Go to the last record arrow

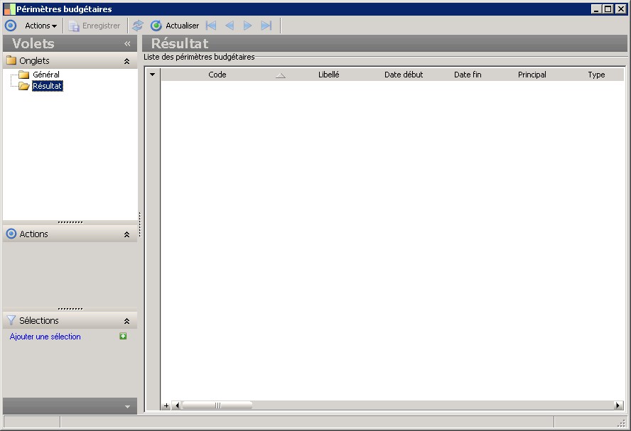coord(266,26)
